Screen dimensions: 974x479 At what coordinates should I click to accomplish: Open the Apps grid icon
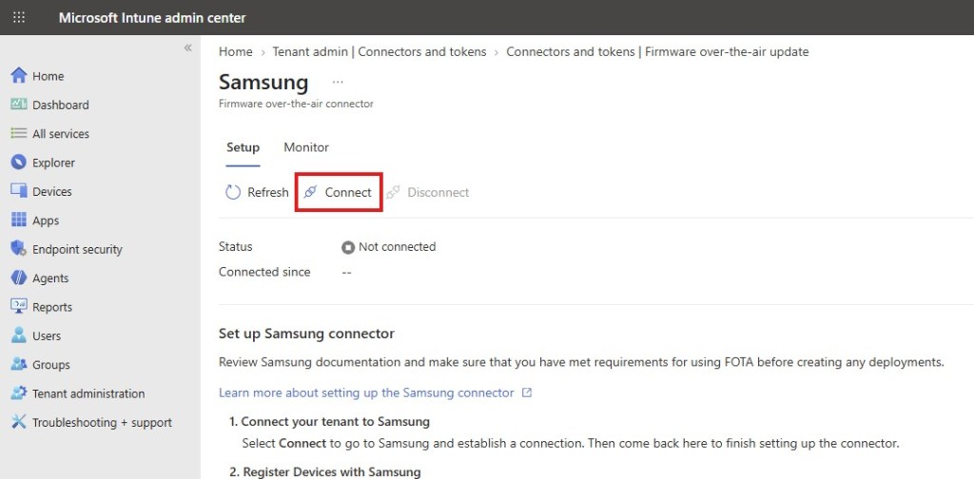[19, 220]
